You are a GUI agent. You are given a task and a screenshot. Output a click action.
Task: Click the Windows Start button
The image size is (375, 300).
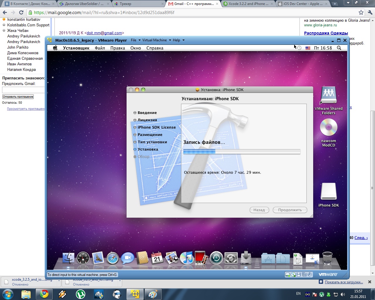click(x=8, y=294)
